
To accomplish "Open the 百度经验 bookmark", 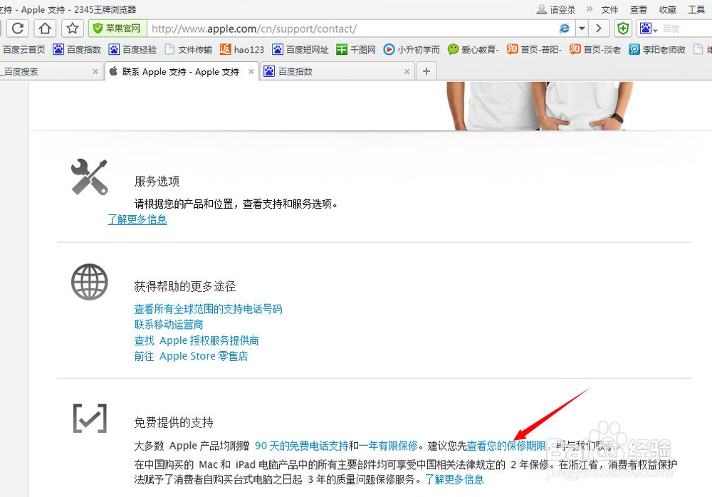I will [x=132, y=50].
